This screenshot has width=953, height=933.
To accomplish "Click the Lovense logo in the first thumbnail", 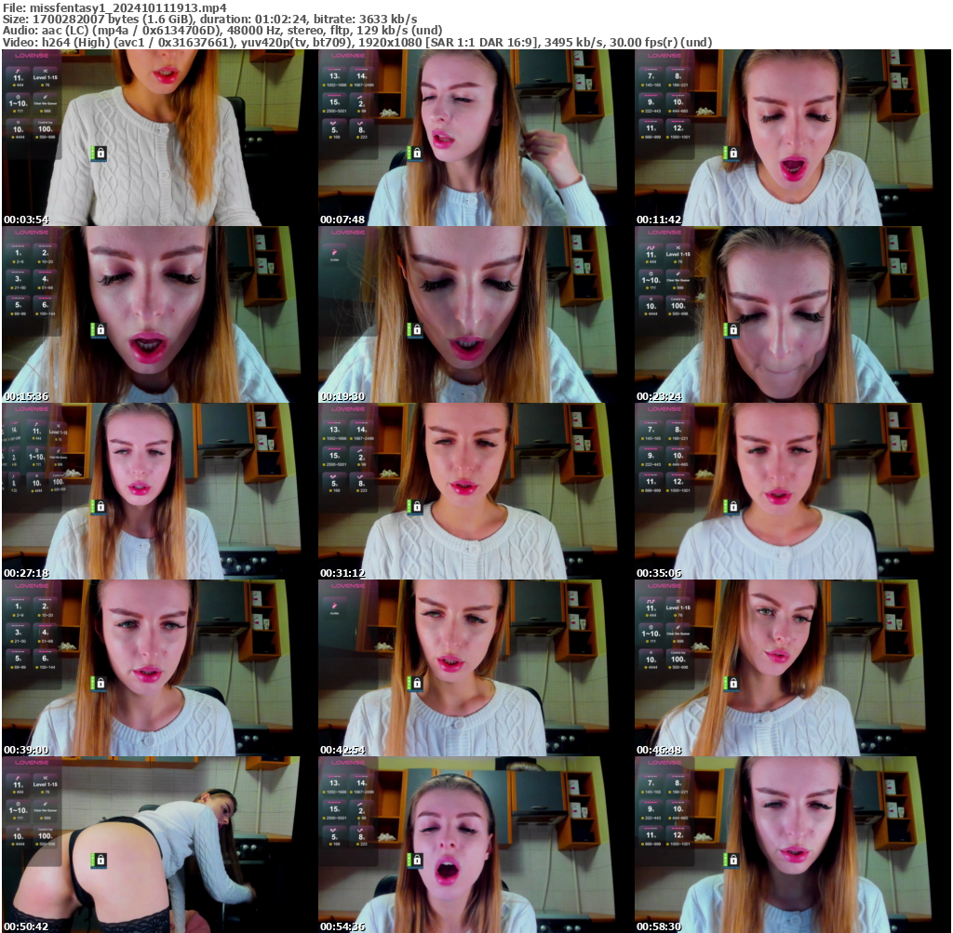I will (31, 56).
